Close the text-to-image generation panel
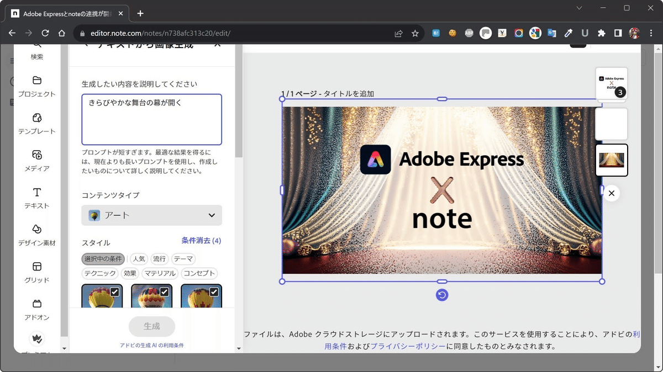The image size is (663, 372). (x=217, y=45)
